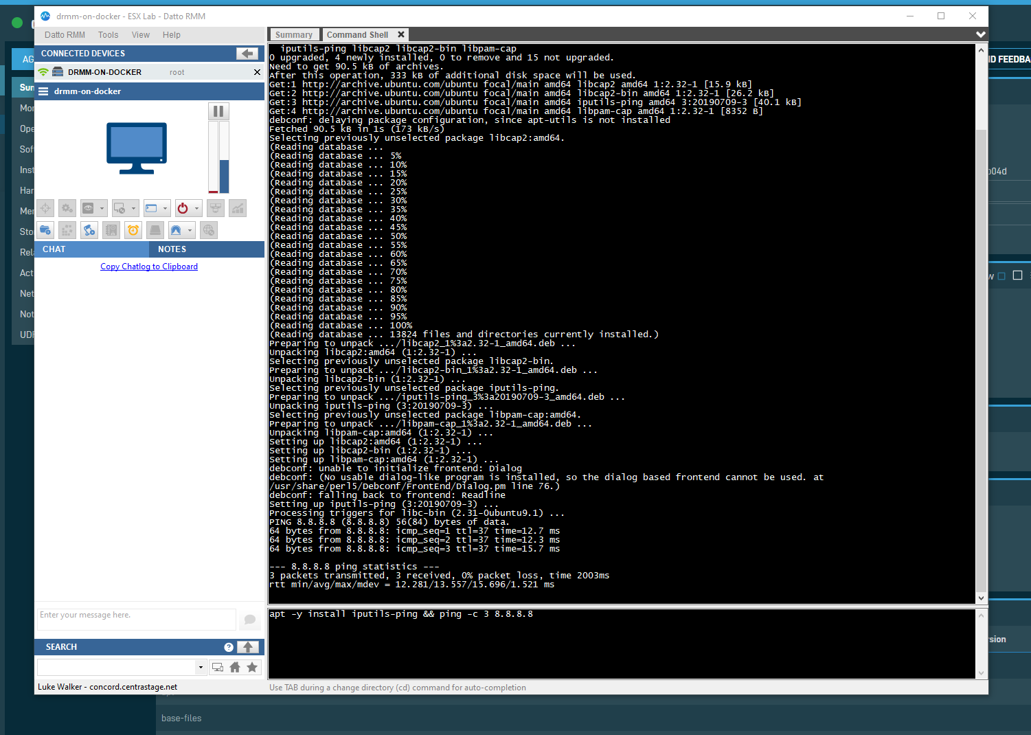Switch to the CHAT panel tab
The height and width of the screenshot is (735, 1031).
91,249
